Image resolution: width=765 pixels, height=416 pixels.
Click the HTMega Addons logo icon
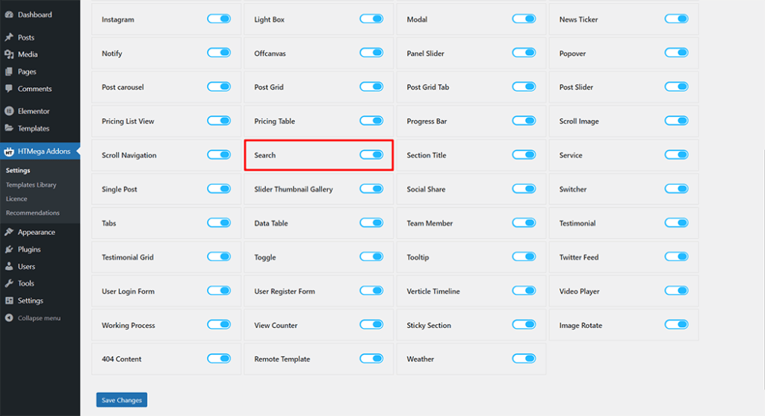tap(9, 151)
